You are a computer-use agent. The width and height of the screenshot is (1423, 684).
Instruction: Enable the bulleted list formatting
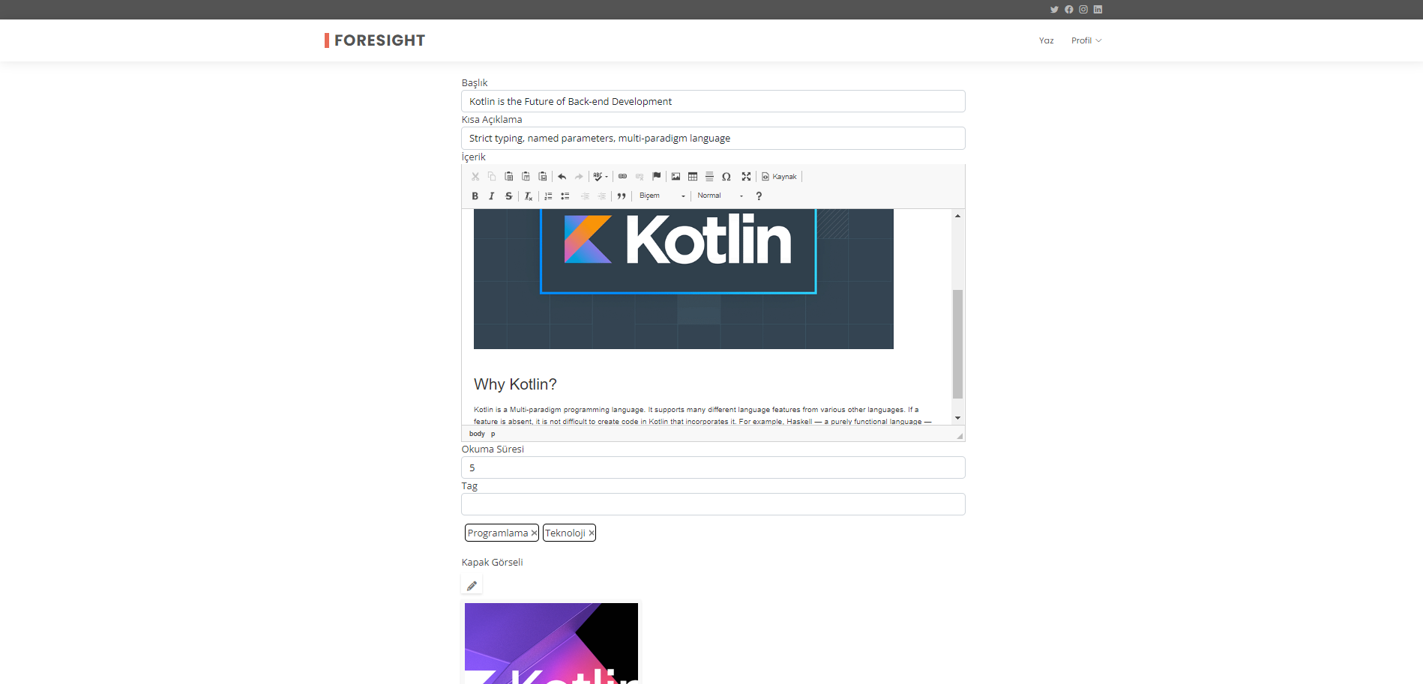pyautogui.click(x=565, y=196)
